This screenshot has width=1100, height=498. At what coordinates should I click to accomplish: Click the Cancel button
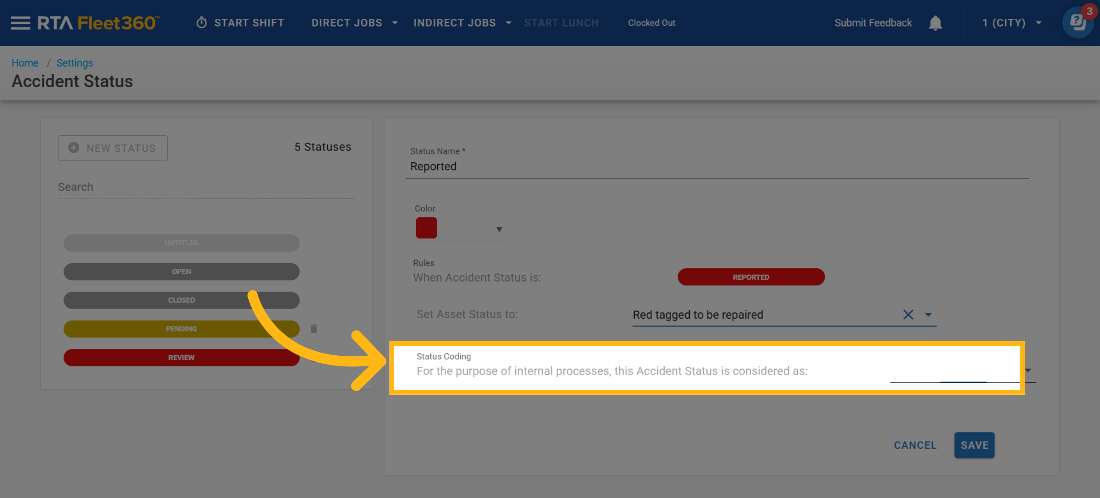[x=915, y=445]
